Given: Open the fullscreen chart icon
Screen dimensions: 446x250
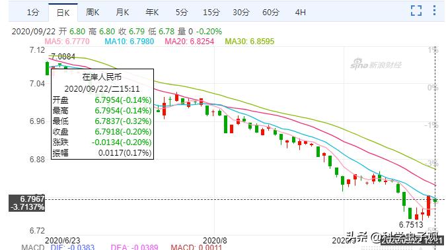Looking at the screenshot, I should tap(416, 11).
